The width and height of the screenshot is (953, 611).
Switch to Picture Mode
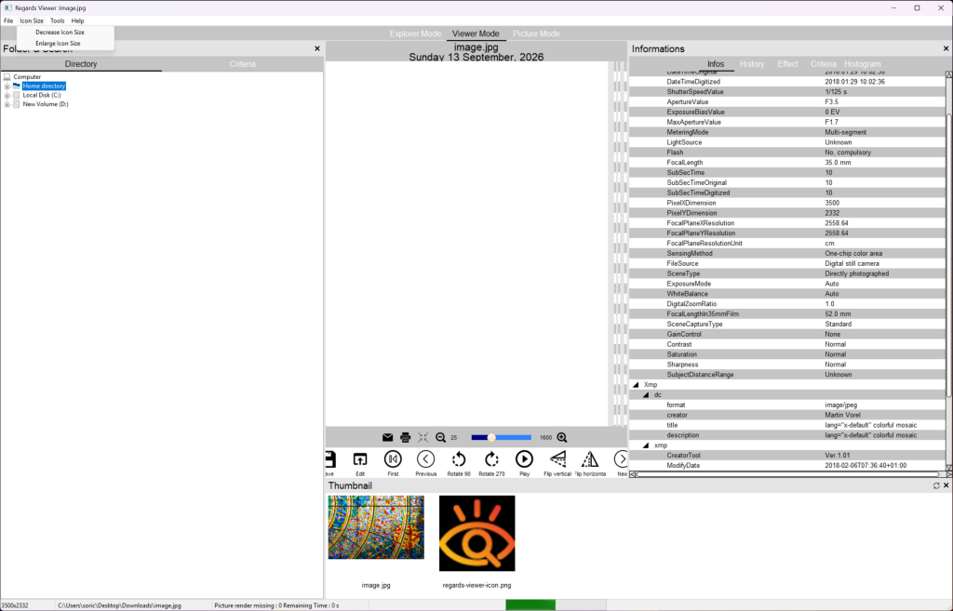coord(536,34)
